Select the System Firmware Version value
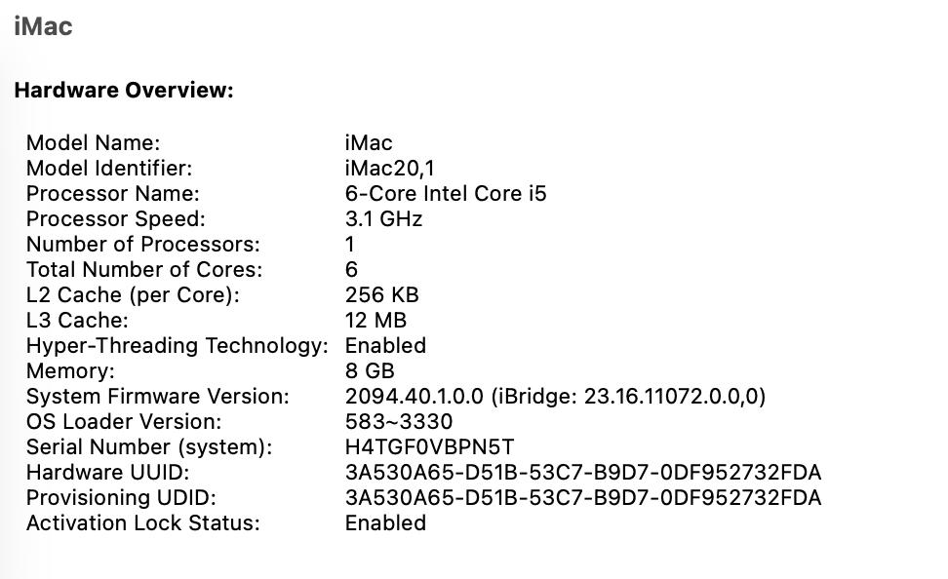The width and height of the screenshot is (948, 579). [555, 397]
